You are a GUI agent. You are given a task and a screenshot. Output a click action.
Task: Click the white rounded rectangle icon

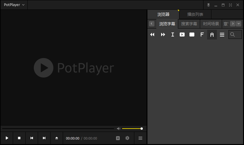pos(192,34)
